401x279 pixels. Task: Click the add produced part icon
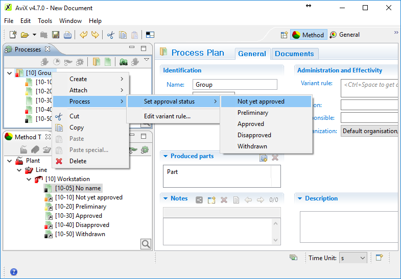[x=264, y=158]
